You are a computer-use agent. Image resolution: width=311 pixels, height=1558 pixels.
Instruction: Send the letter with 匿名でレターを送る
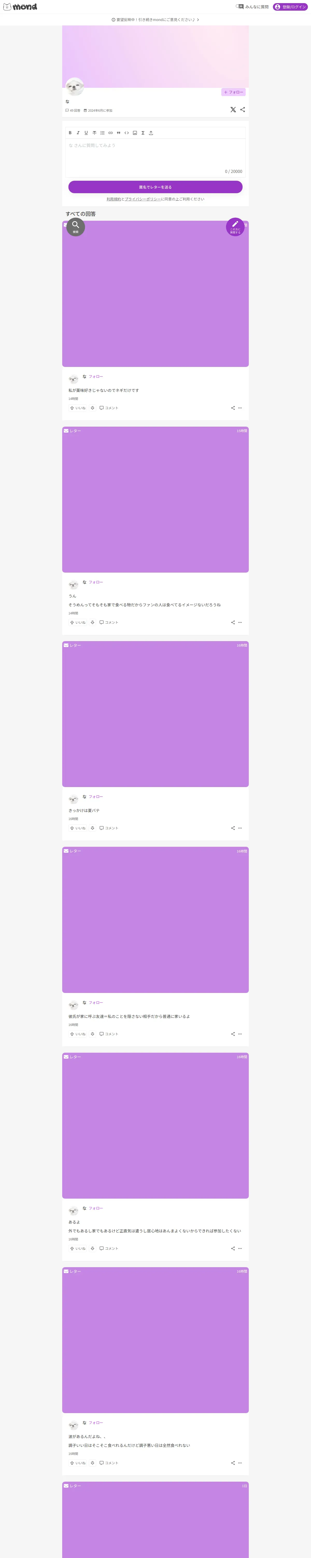coord(155,187)
